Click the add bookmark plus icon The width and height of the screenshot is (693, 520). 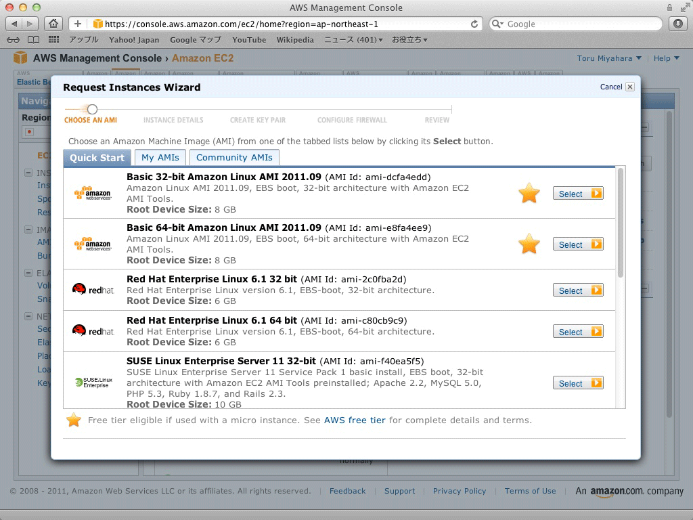pyautogui.click(x=78, y=24)
